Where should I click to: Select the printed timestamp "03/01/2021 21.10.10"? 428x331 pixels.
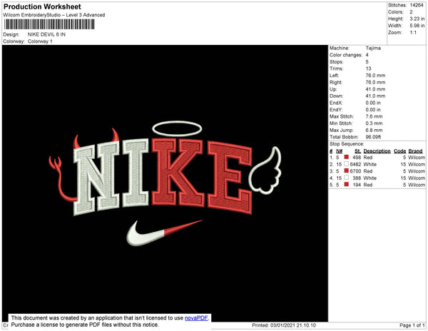293,325
